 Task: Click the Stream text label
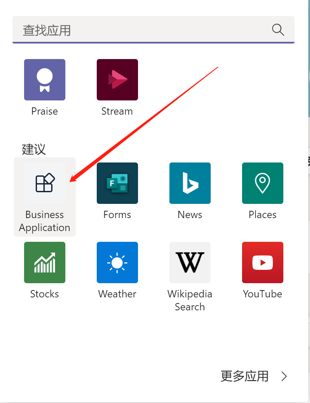click(x=117, y=112)
